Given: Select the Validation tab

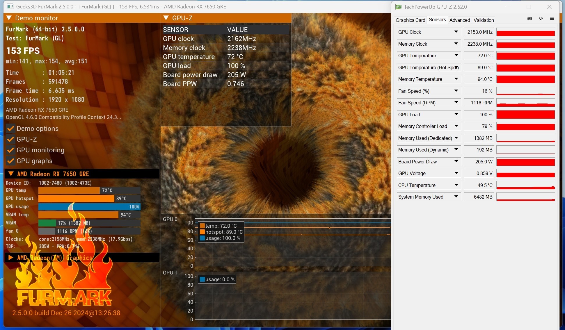Looking at the screenshot, I should (484, 20).
